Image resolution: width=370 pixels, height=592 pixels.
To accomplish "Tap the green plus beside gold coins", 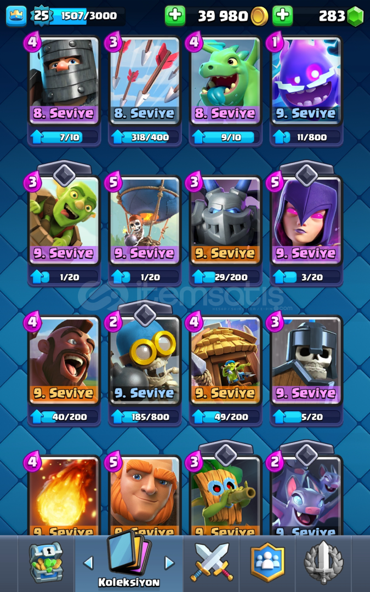I will click(x=175, y=16).
